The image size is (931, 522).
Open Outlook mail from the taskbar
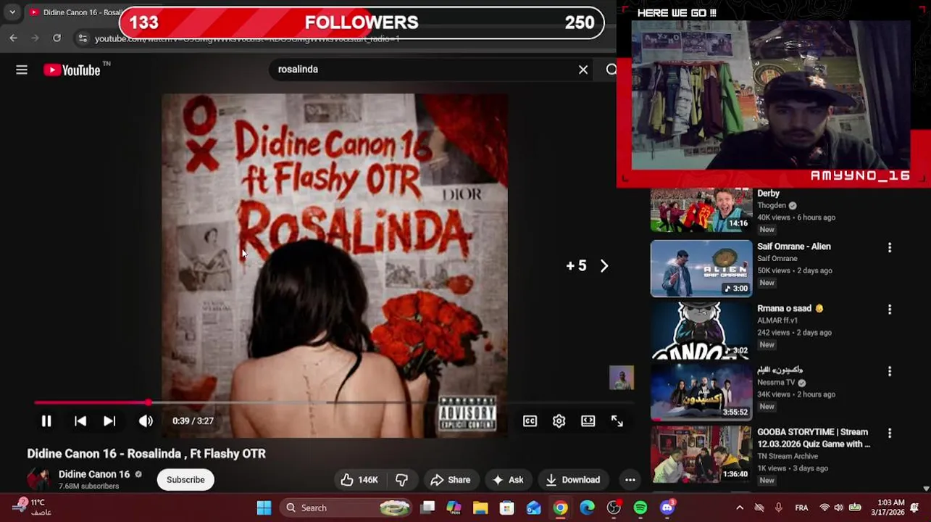click(x=534, y=508)
